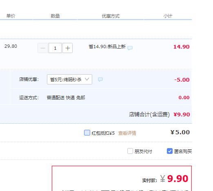The image size is (213, 191).
Task: Click the 实付款 amount ¥9.90
Action: pyautogui.click(x=174, y=179)
